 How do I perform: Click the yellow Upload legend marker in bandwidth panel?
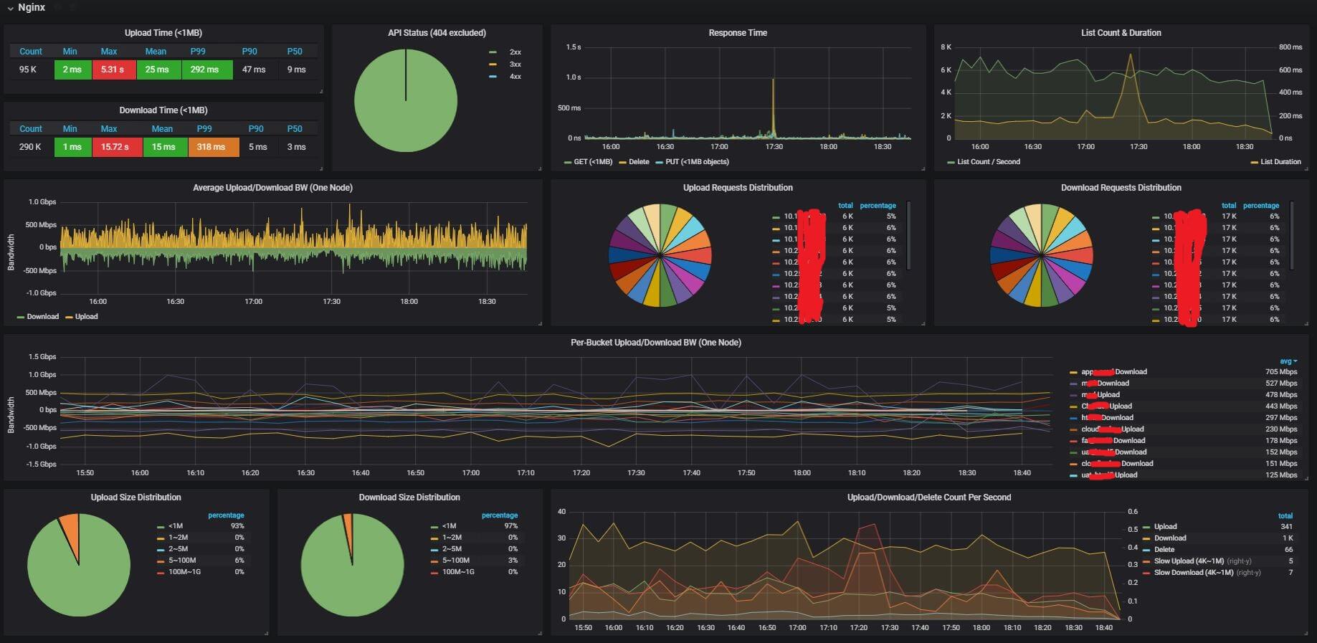pyautogui.click(x=69, y=317)
